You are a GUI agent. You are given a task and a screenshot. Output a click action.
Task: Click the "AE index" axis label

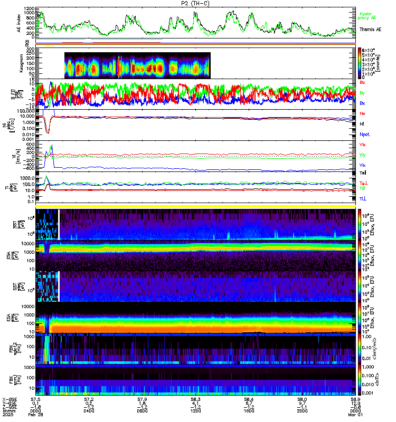[x=18, y=23]
